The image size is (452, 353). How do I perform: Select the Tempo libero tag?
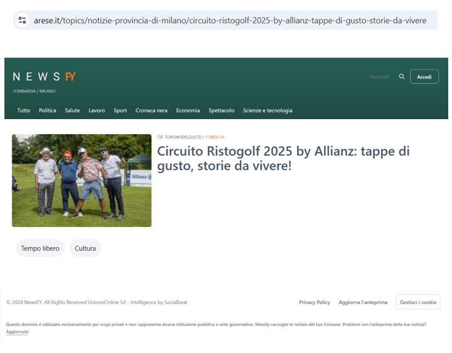pyautogui.click(x=40, y=248)
